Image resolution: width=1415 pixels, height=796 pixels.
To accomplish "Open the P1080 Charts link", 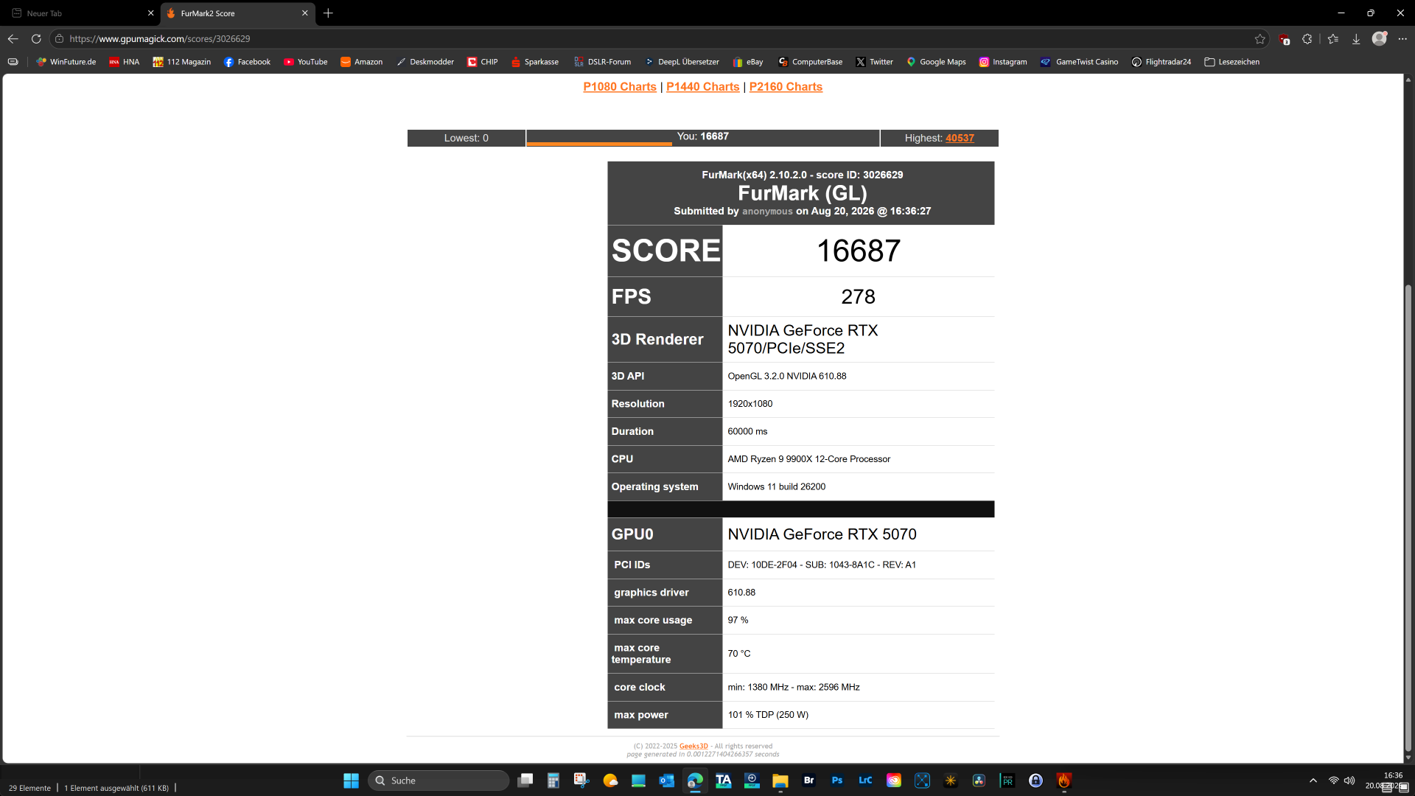I will tap(620, 87).
